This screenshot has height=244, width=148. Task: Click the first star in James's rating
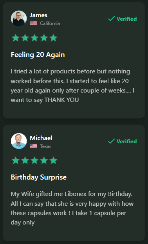[x=16, y=38]
